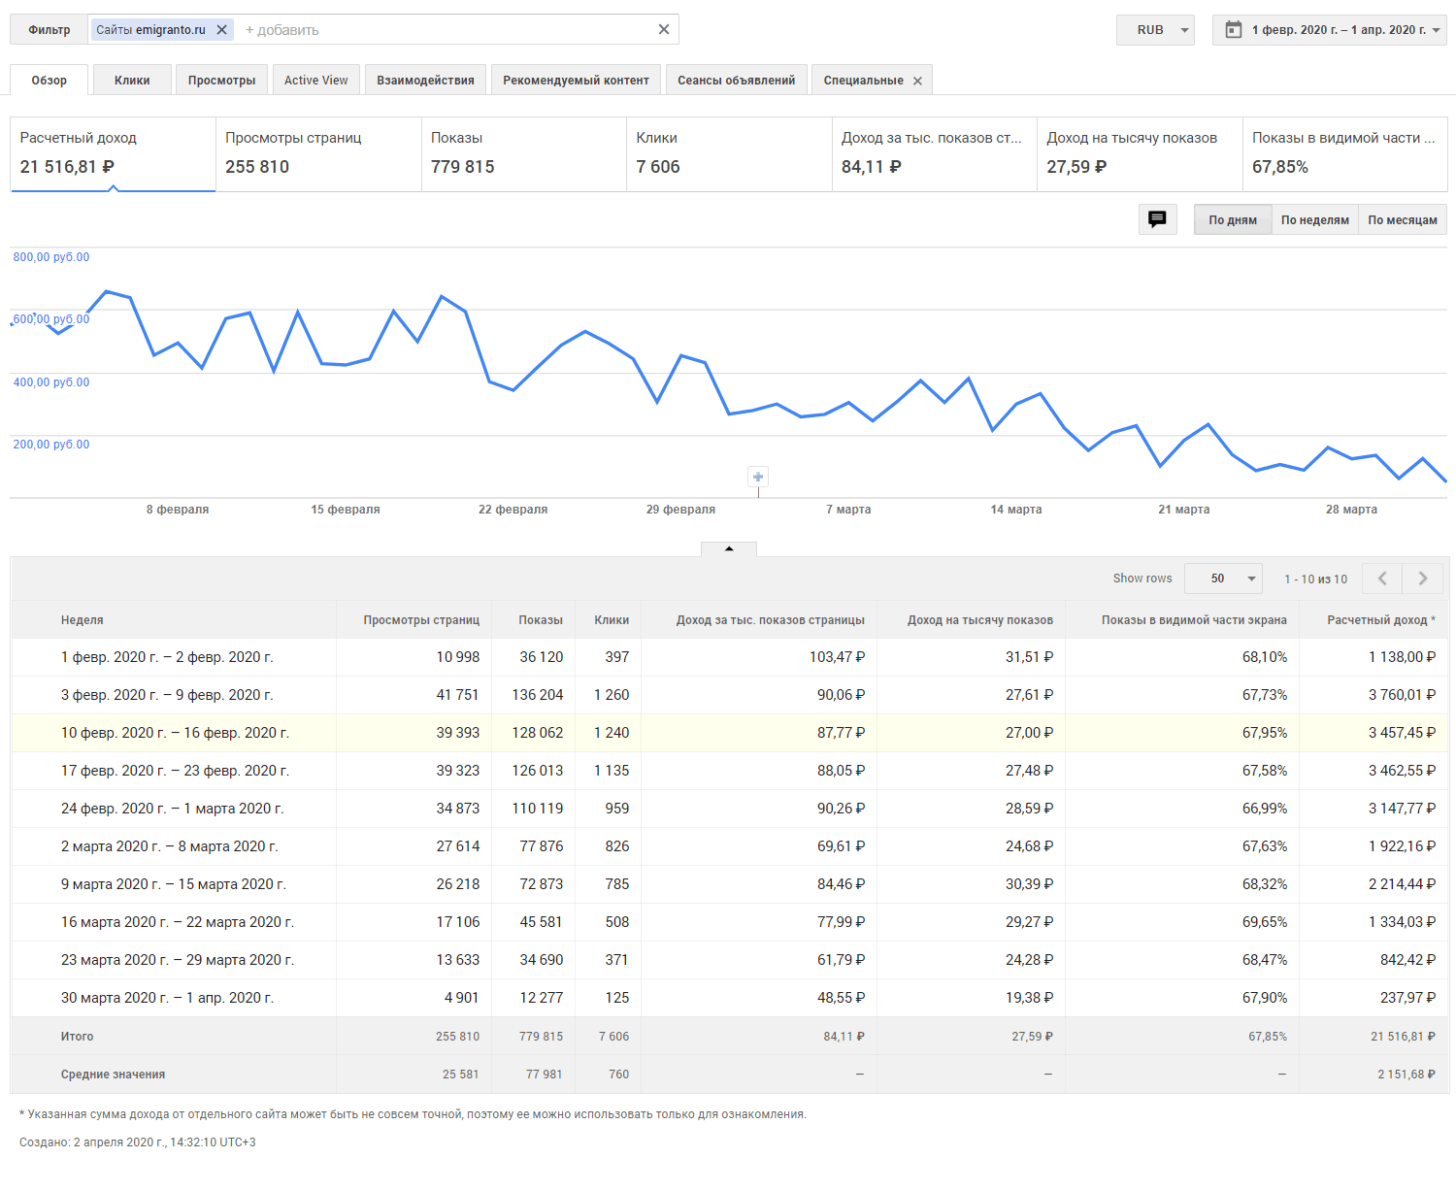Clear all filters with the X icon
Screen dimensions: 1456x1191
pos(664,29)
